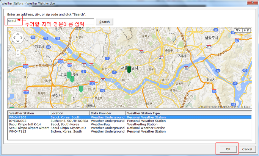Dismiss dialog with the Cancel button
This screenshot has height=156, width=259.
point(247,149)
